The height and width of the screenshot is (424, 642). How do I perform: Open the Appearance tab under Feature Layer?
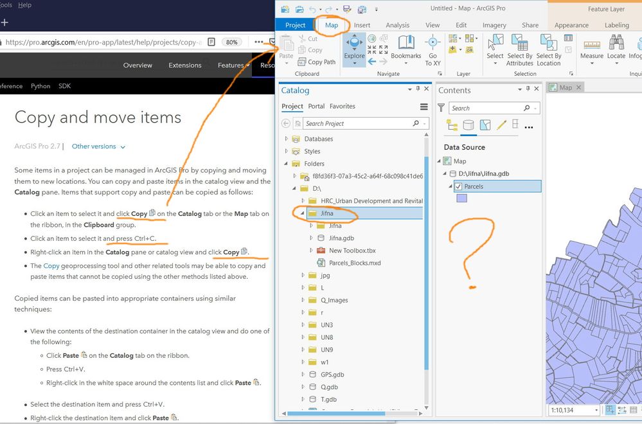571,25
